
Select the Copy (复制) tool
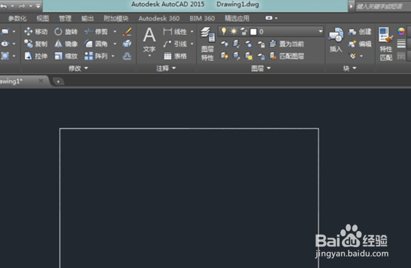click(36, 44)
